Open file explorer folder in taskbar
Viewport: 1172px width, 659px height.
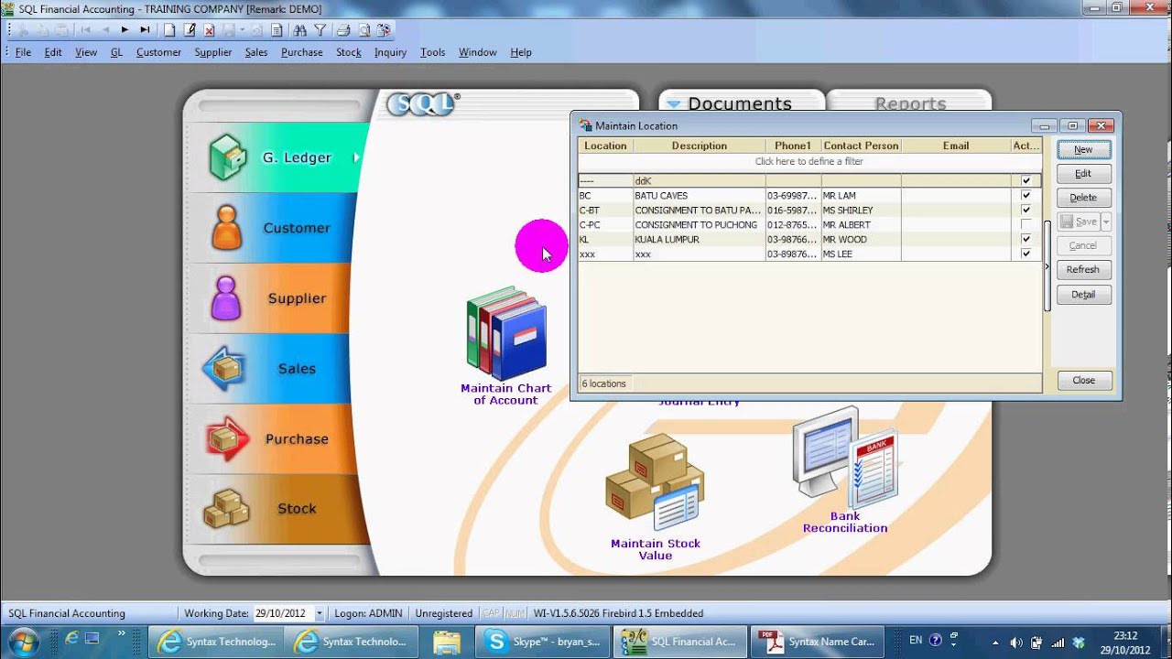pos(447,642)
